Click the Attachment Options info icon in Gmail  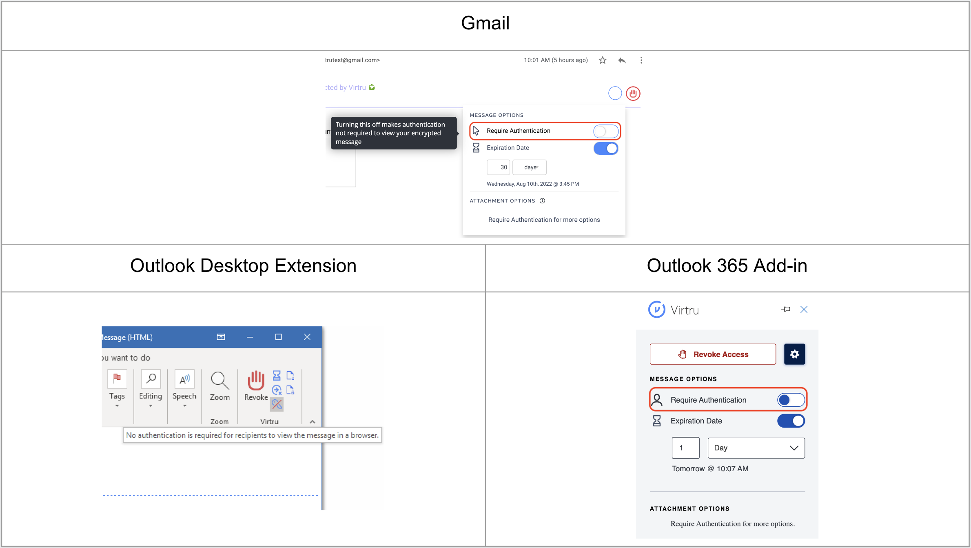[x=542, y=201]
